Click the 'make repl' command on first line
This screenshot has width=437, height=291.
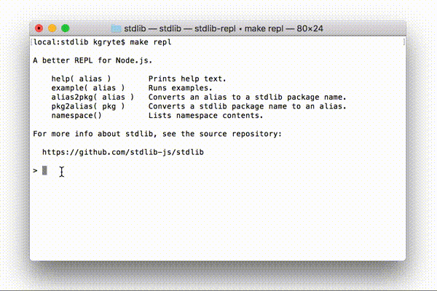click(x=151, y=42)
